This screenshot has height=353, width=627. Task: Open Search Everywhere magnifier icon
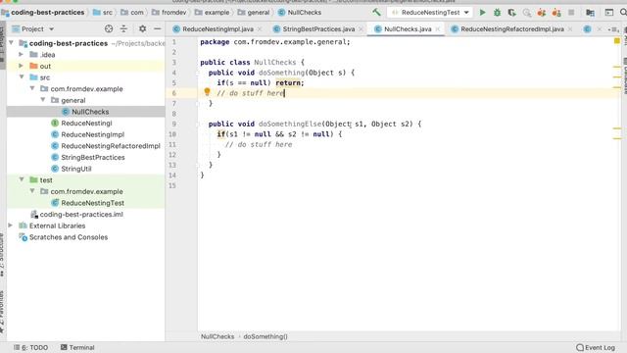point(623,13)
